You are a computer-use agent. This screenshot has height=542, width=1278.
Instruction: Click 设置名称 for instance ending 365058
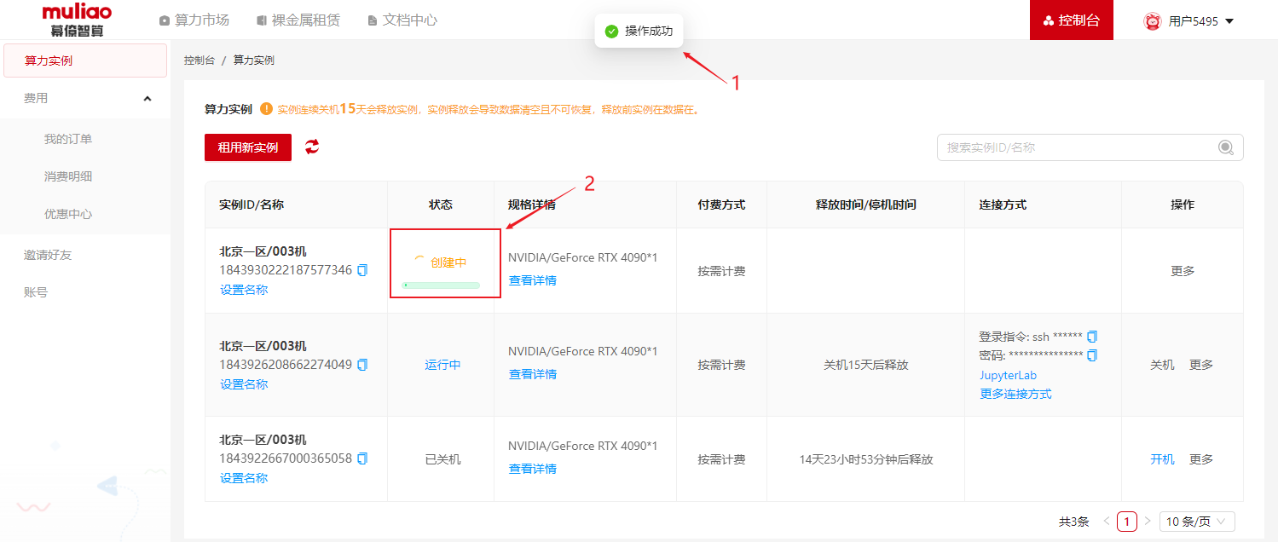point(244,478)
